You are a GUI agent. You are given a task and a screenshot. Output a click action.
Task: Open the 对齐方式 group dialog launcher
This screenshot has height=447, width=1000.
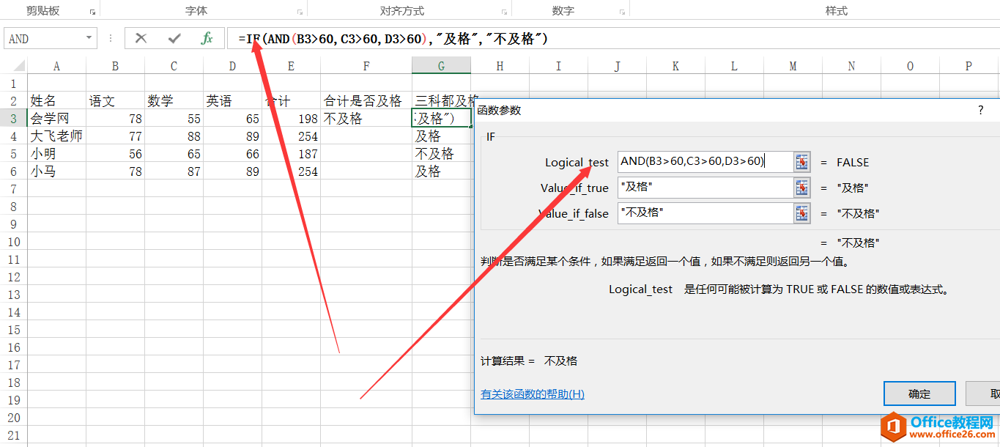505,12
